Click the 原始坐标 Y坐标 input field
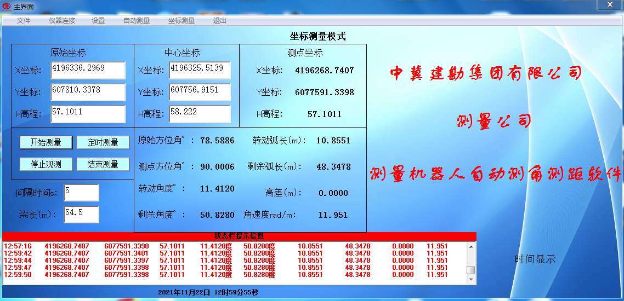The image size is (624, 301). point(88,92)
